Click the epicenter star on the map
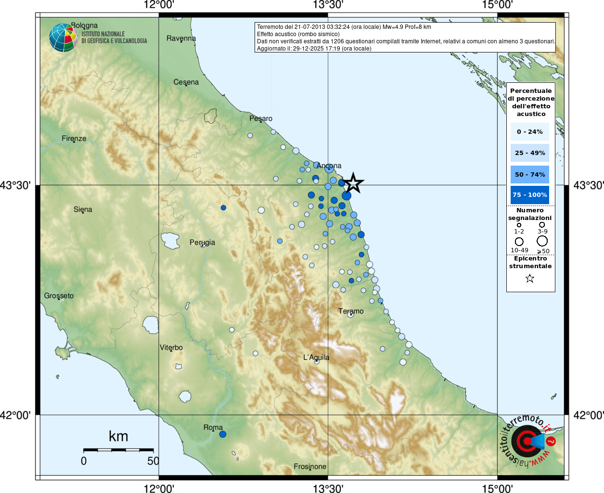Screen dimensions: 604x493 pyautogui.click(x=353, y=183)
